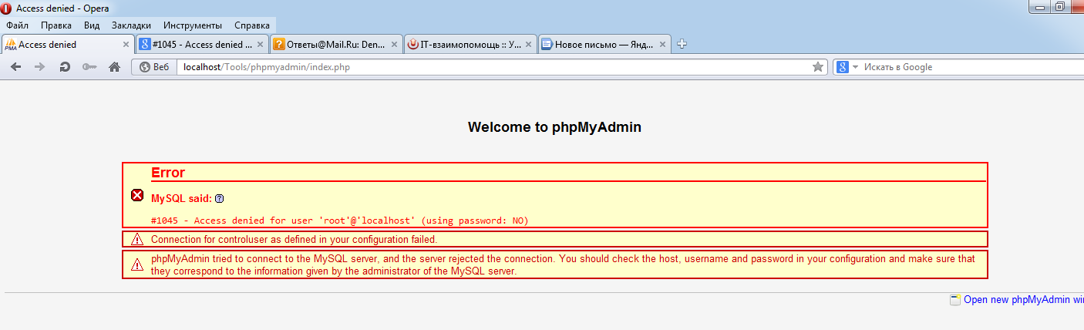The width and height of the screenshot is (1084, 330).
Task: Switch to the IT-взаимопомощь tab
Action: 470,44
